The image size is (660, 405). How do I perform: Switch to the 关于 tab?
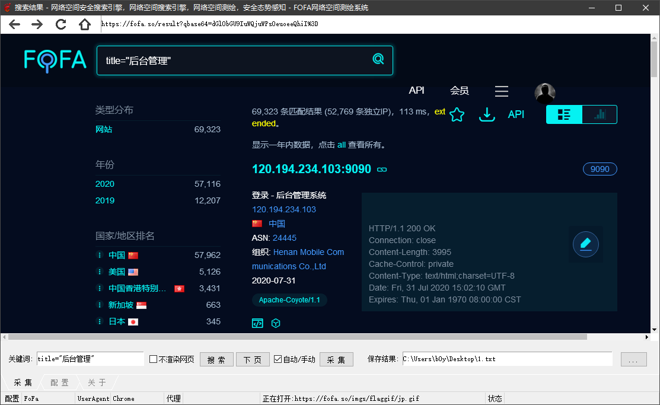pos(97,382)
